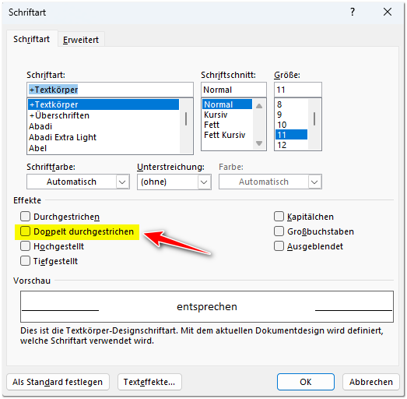Image resolution: width=407 pixels, height=399 pixels.
Task: Toggle the Hochgestellt checkbox
Action: click(25, 246)
